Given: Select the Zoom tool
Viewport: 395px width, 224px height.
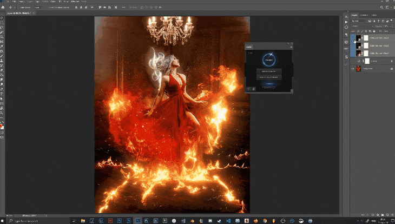Looking at the screenshot, I should pyautogui.click(x=2, y=113).
